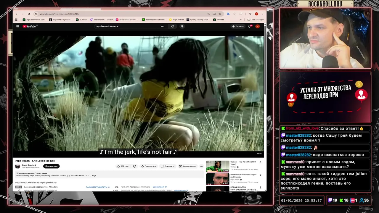Viewport: 379px width, 213px height.
Task: Open the on-screen keyboard icon in search box
Action: tap(162, 26)
